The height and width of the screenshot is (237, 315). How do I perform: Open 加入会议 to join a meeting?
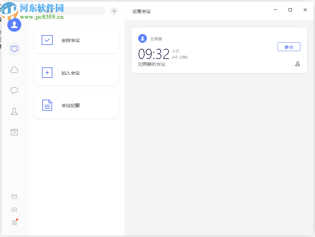pyautogui.click(x=76, y=73)
